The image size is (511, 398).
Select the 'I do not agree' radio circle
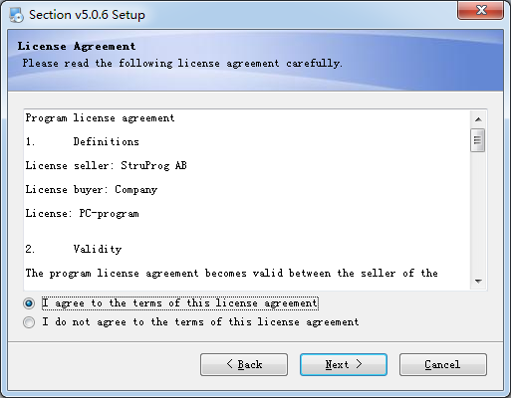(x=29, y=322)
